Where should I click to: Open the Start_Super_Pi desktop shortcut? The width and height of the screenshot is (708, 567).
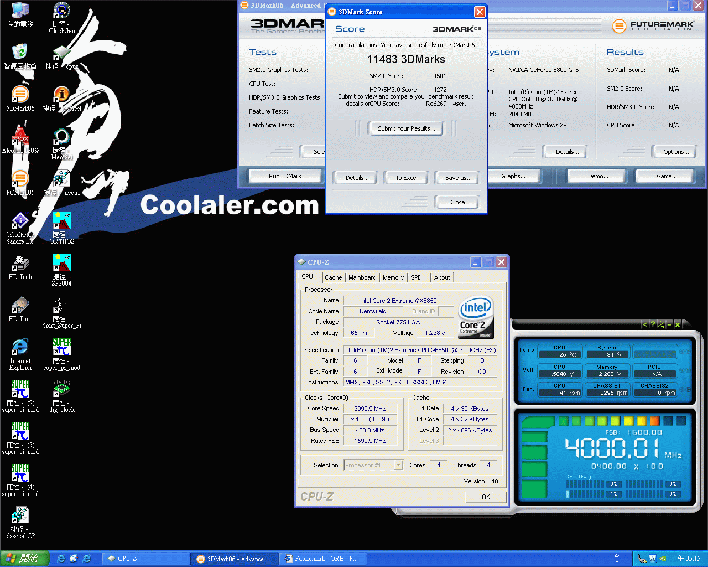62,312
